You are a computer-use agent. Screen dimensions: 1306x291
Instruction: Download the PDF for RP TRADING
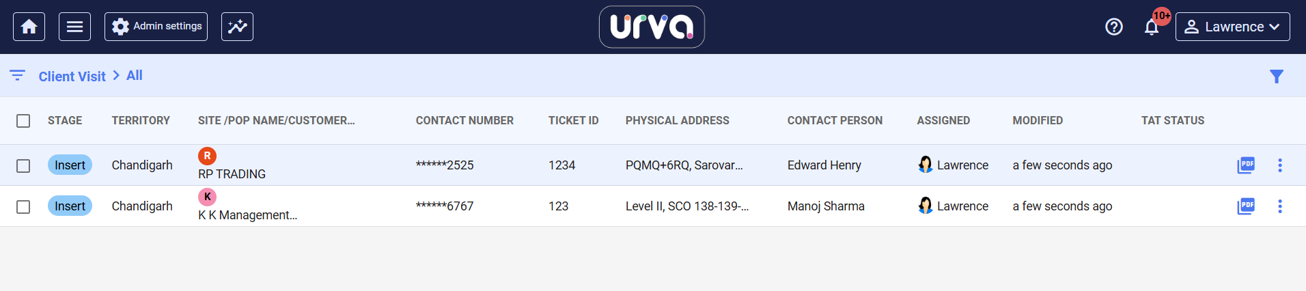tap(1246, 165)
